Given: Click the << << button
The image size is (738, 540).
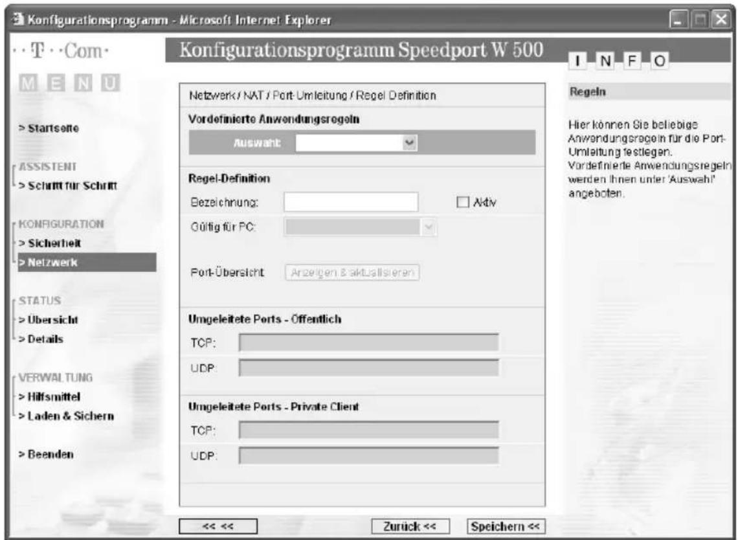Looking at the screenshot, I should click(218, 526).
